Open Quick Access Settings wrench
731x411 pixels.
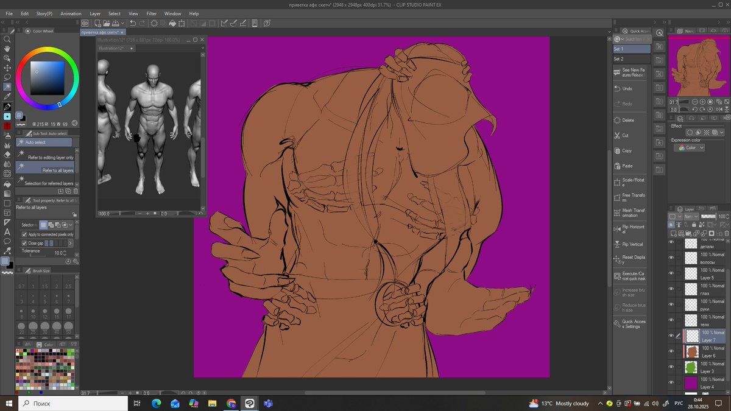[630, 324]
